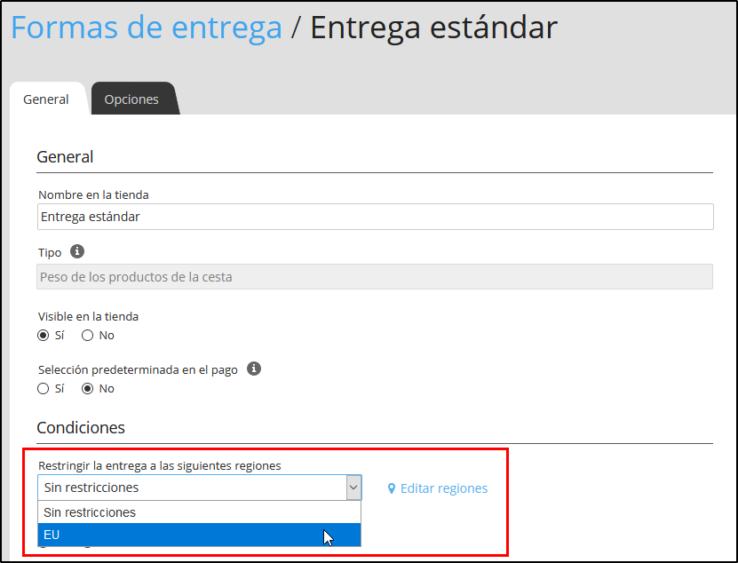Pick Sin restricciones from the open dropdown list
The image size is (738, 563).
tap(199, 512)
